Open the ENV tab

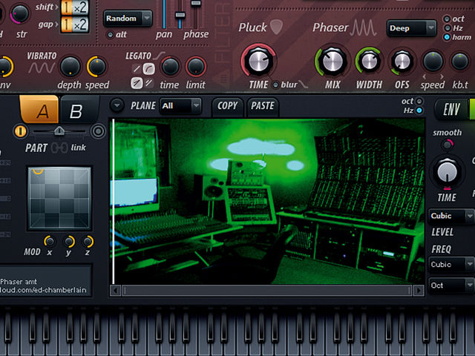pos(452,109)
